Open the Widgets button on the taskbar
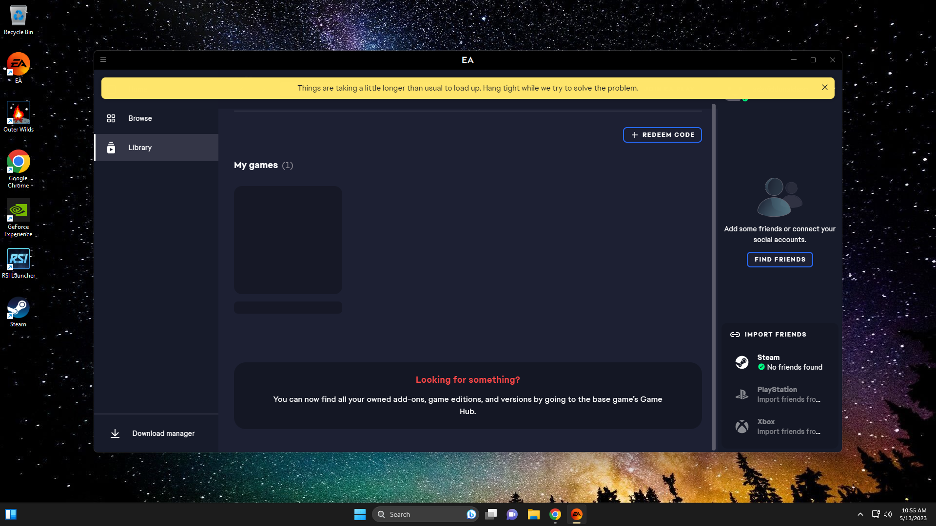The width and height of the screenshot is (936, 526). coord(11,514)
